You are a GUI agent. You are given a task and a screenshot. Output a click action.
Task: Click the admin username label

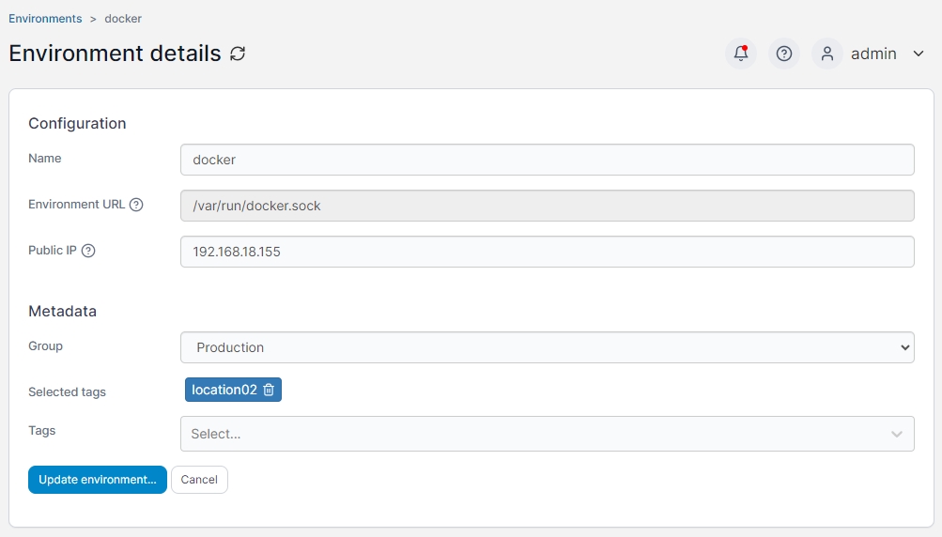tap(873, 54)
